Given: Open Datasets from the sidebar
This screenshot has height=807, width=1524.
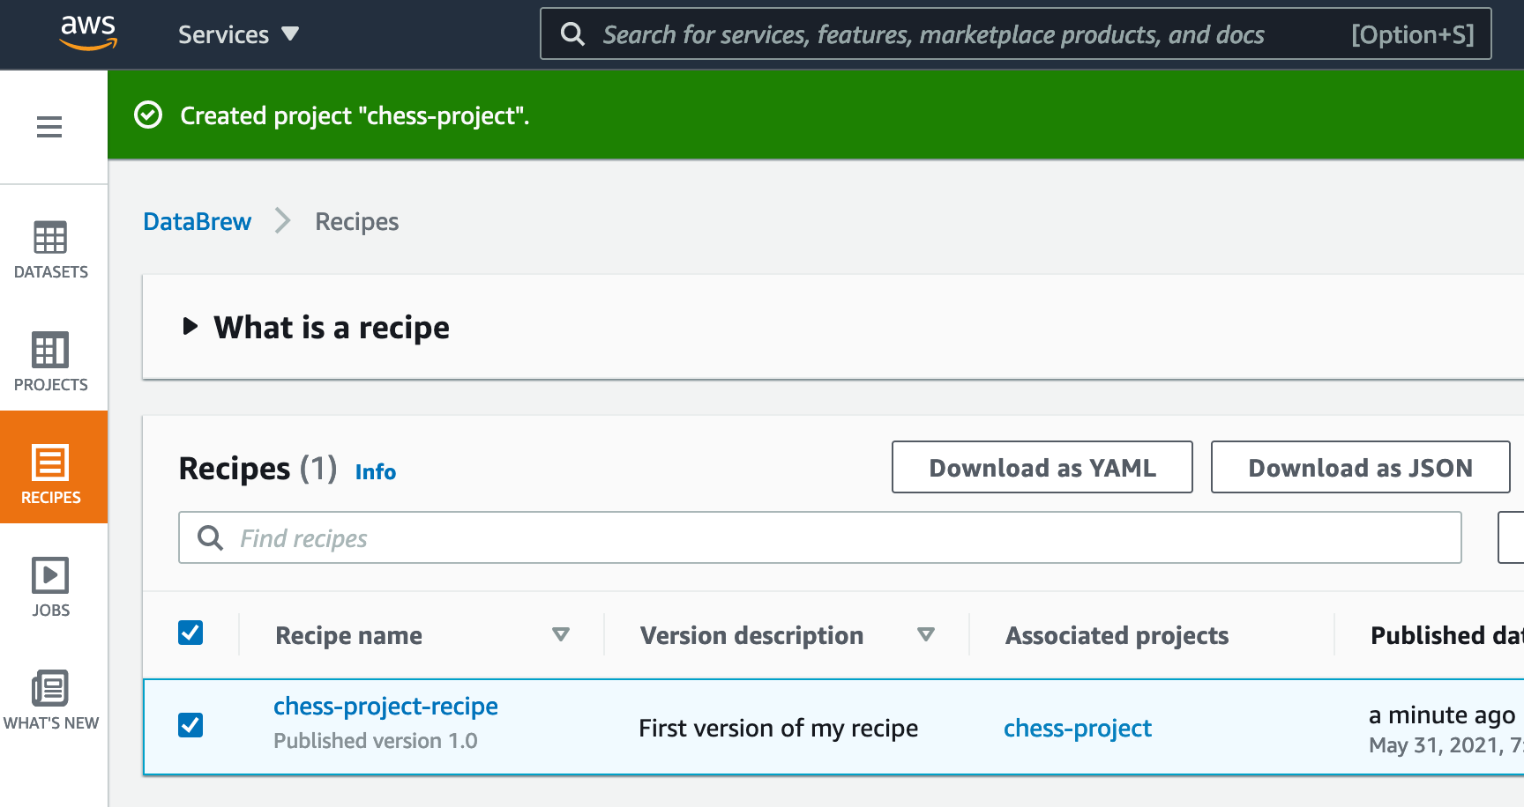Looking at the screenshot, I should click(x=51, y=249).
